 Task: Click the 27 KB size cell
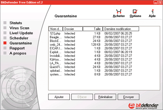click(96, 37)
